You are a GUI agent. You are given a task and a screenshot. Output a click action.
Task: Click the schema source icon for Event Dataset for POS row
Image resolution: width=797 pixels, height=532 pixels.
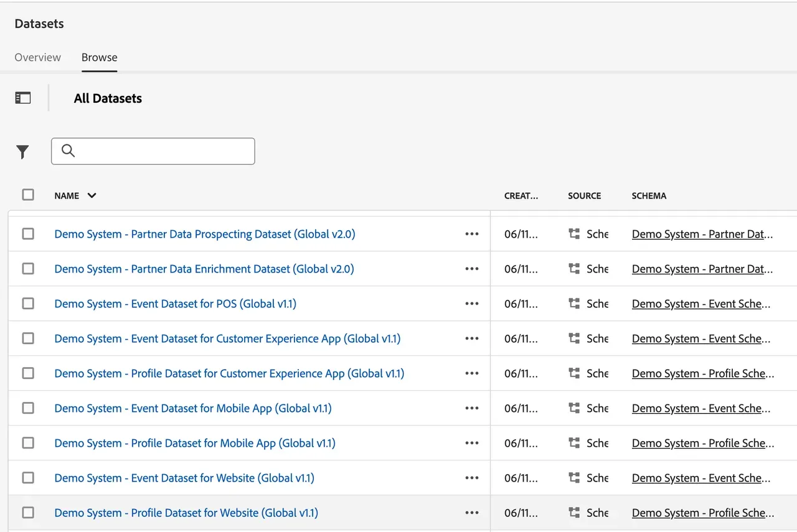point(574,304)
